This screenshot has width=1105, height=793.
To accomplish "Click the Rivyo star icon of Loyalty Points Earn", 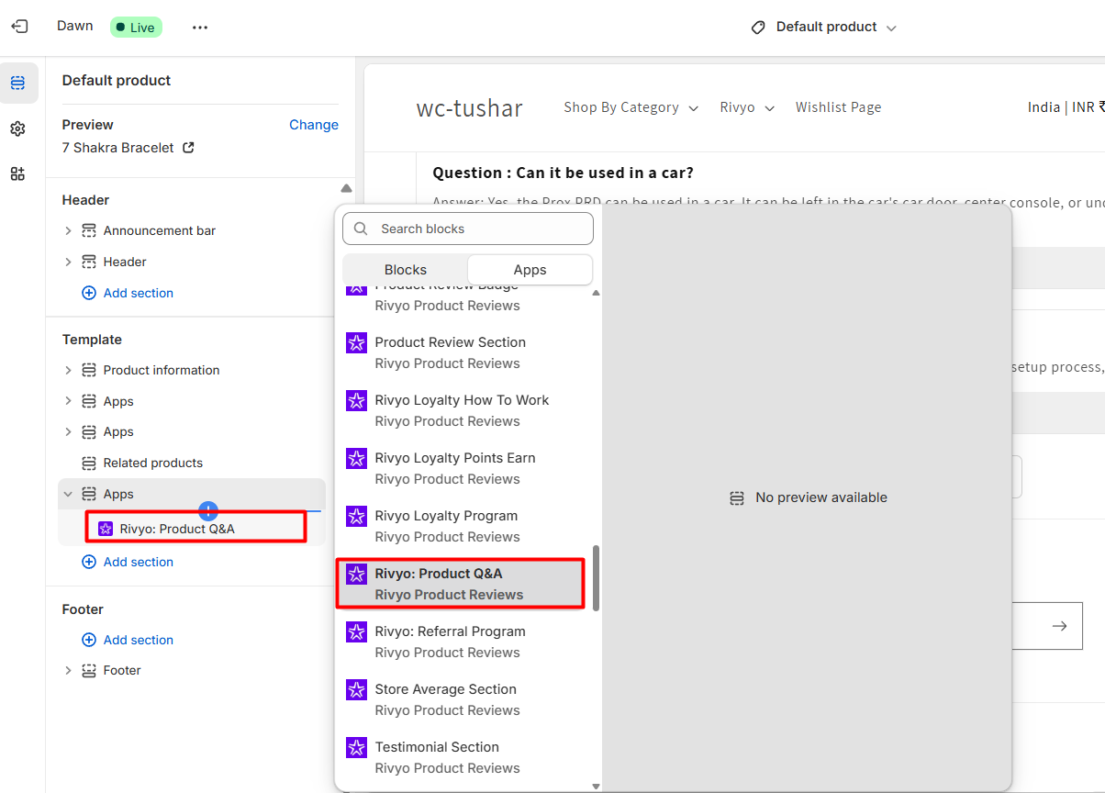I will click(x=356, y=459).
